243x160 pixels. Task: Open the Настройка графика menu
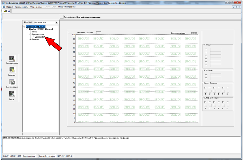67,6
